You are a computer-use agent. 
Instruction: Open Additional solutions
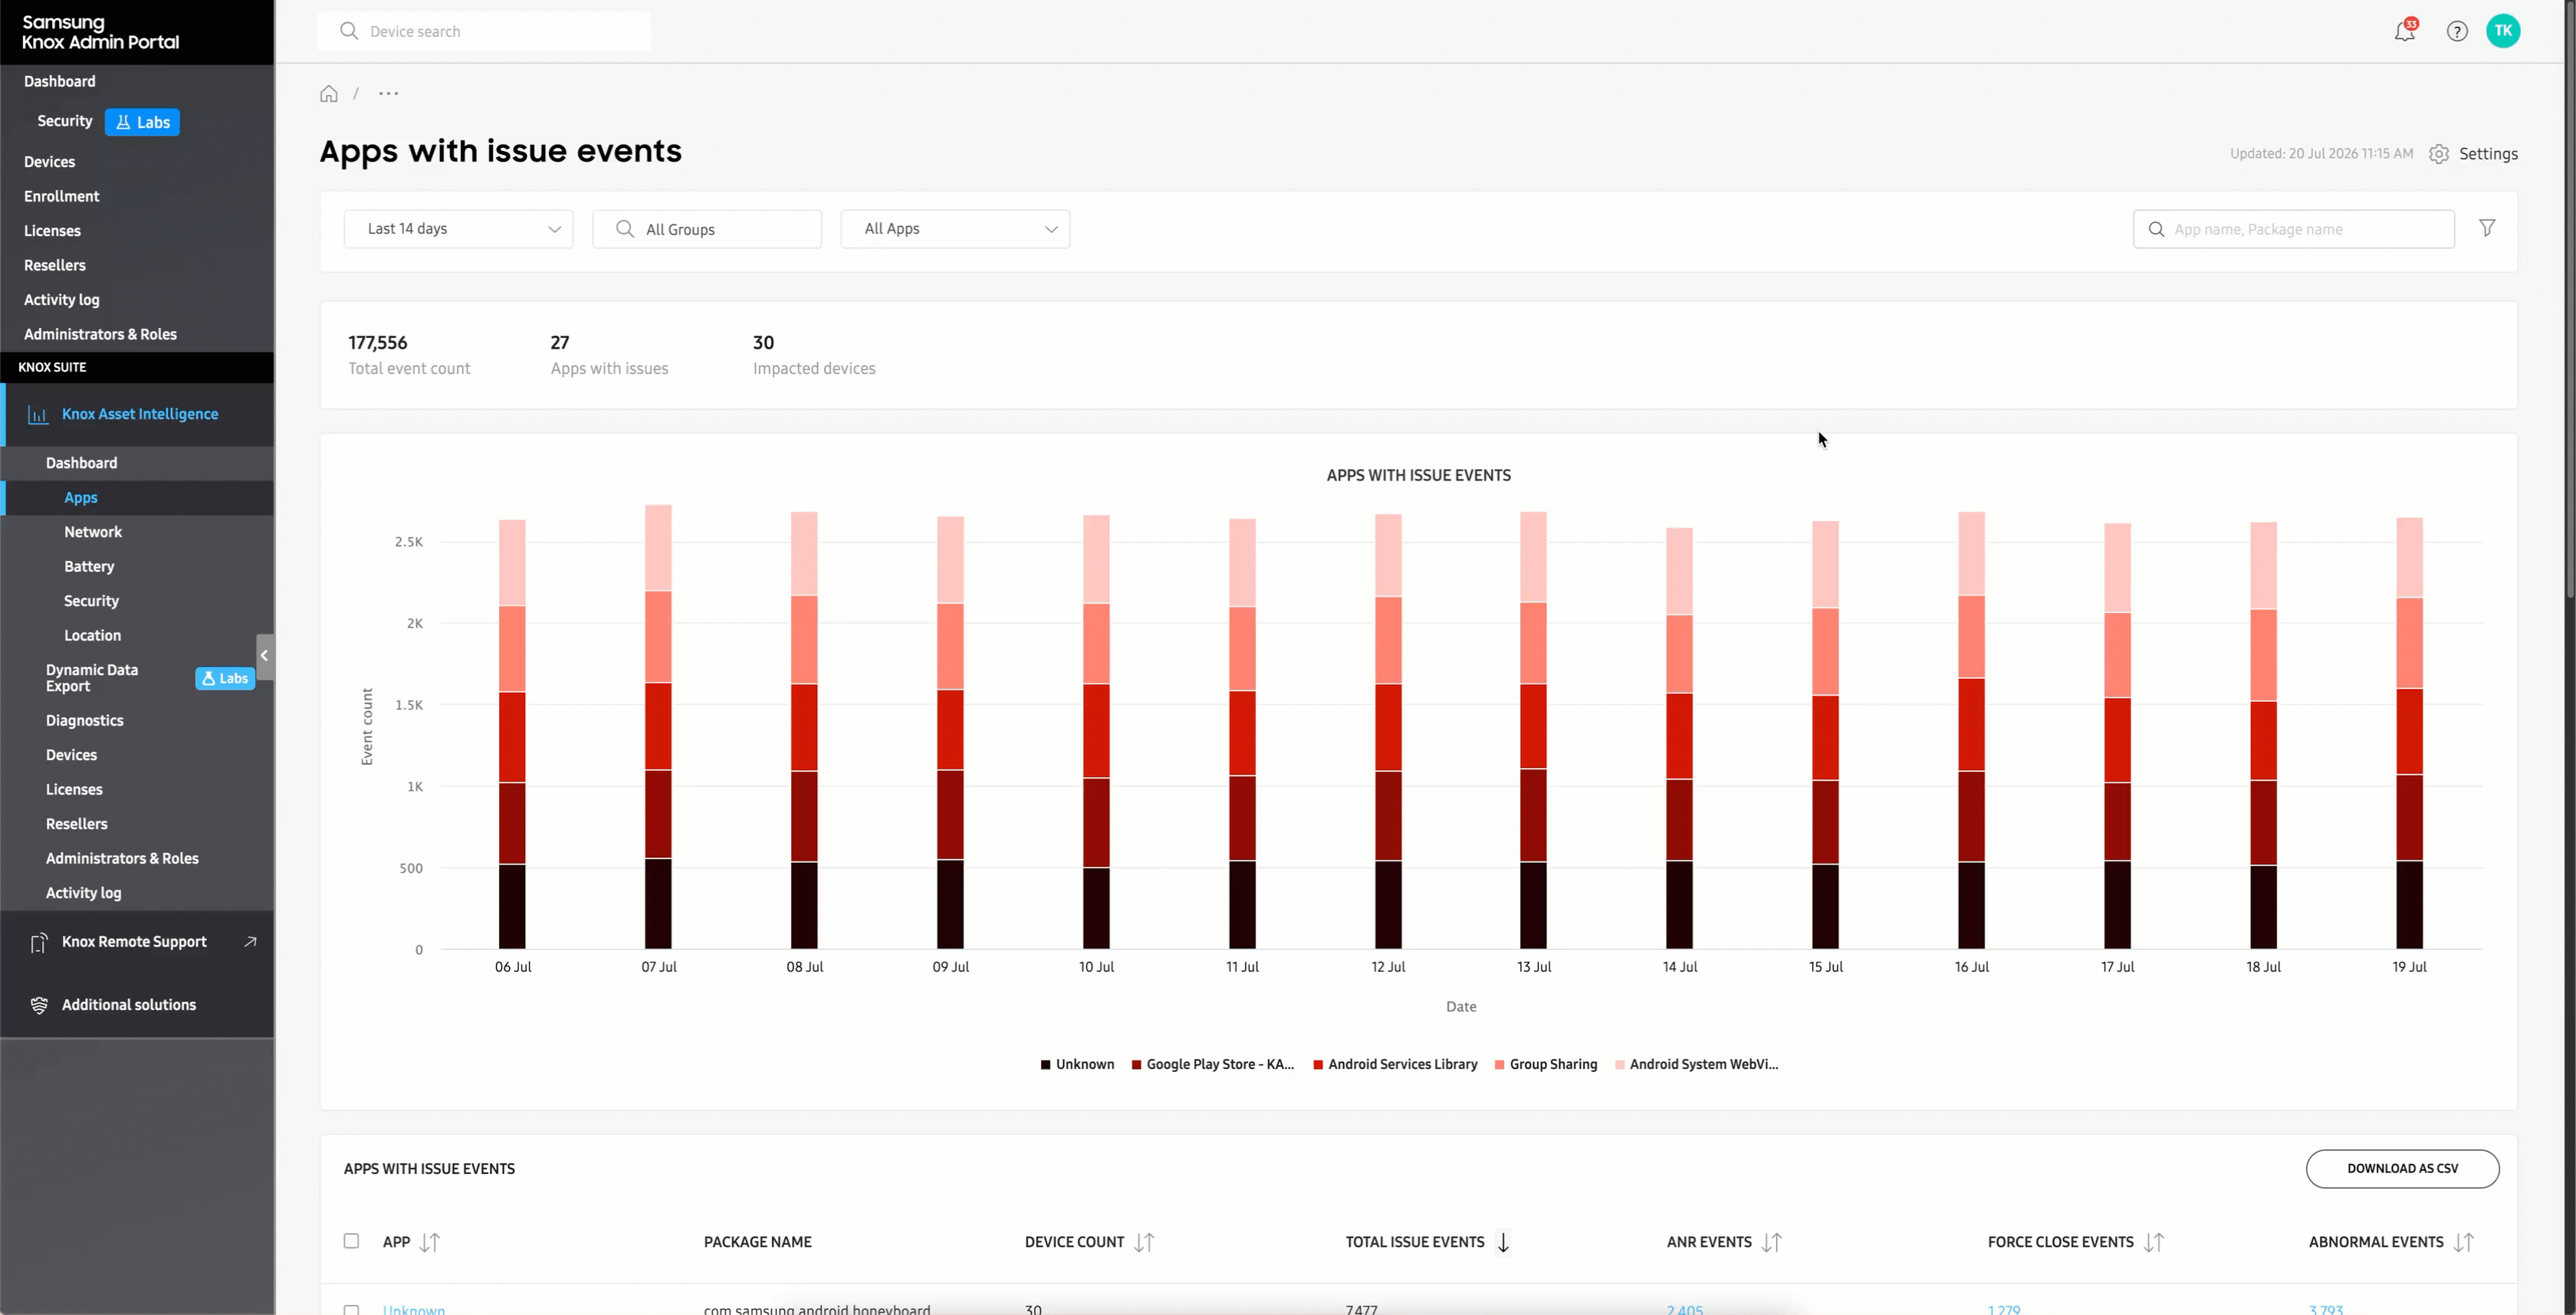(x=129, y=1005)
